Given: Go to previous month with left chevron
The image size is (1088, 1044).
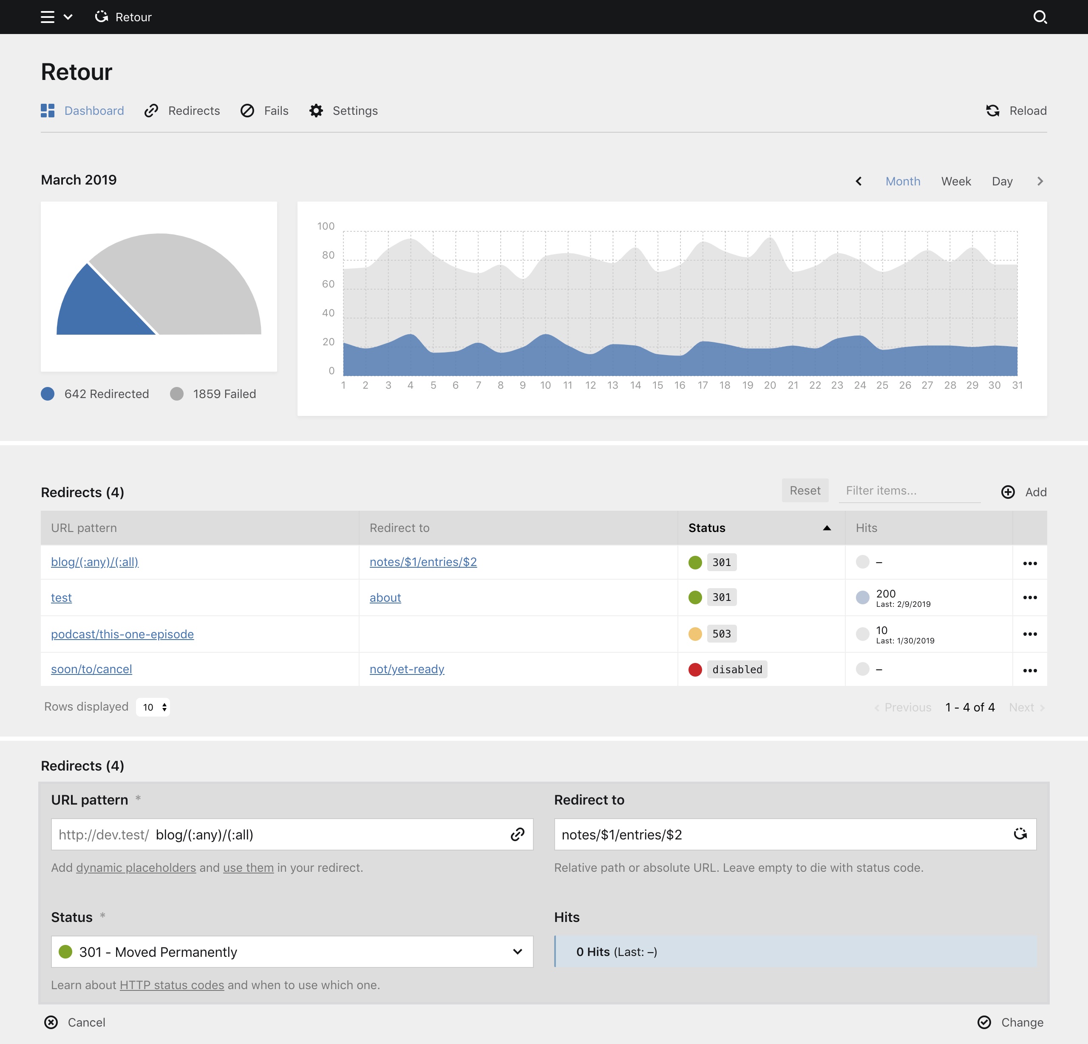Looking at the screenshot, I should pos(859,182).
